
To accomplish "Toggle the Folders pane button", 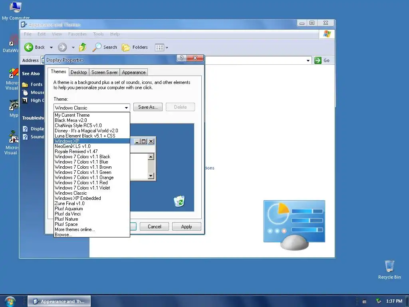I will pos(135,47).
